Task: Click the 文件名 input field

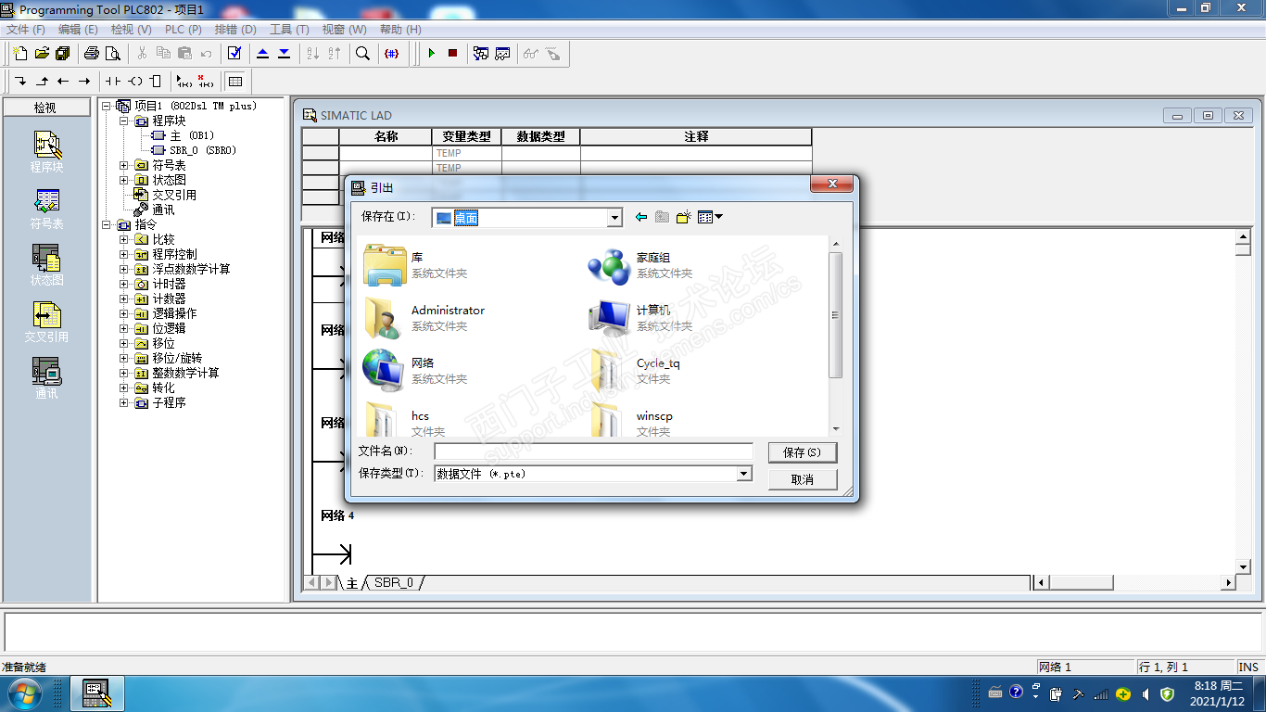Action: 593,451
